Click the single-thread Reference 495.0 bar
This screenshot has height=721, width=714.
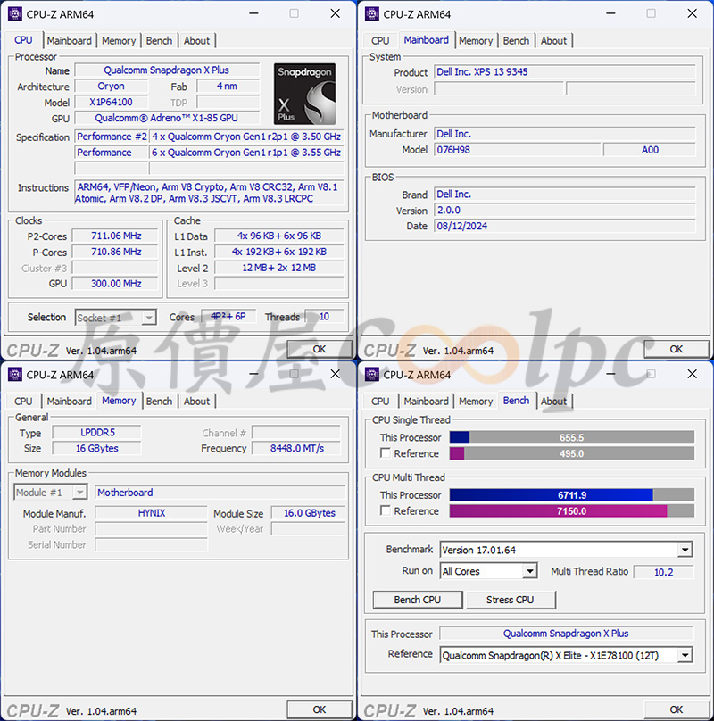[x=572, y=453]
